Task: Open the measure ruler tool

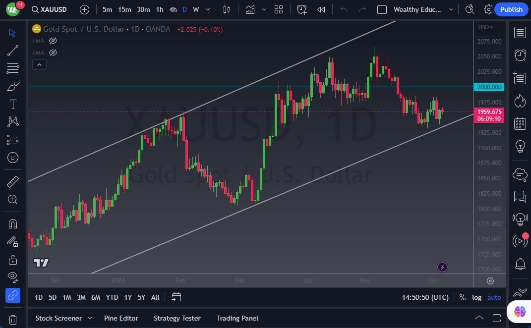Action: pos(13,182)
